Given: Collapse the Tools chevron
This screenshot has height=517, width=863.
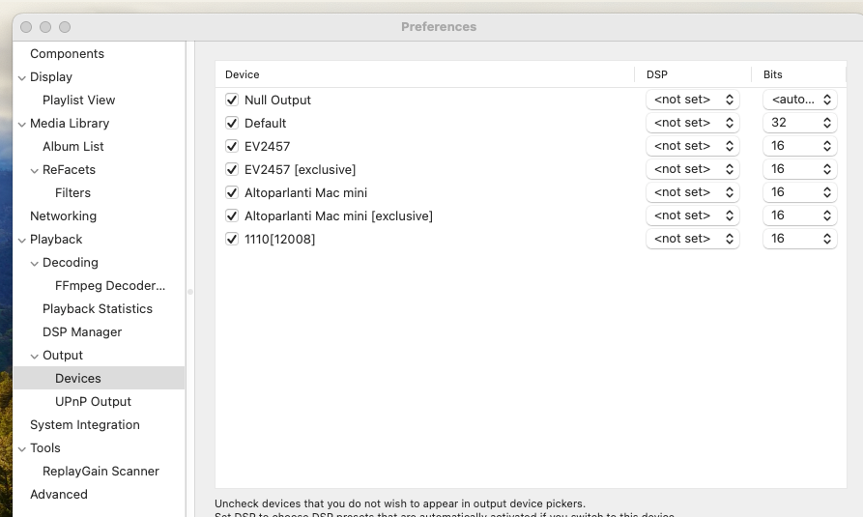Looking at the screenshot, I should [22, 448].
